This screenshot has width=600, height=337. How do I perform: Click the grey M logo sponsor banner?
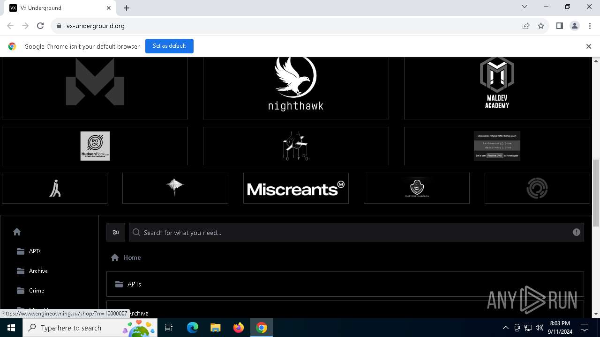(x=95, y=88)
